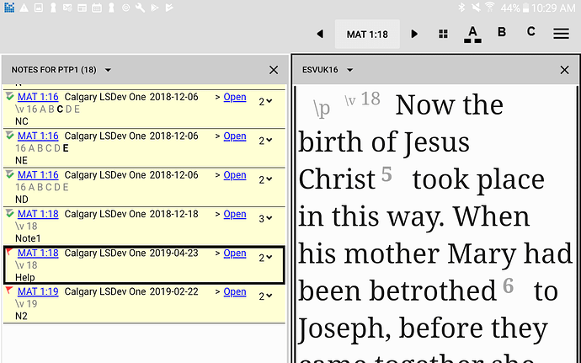Click the red flag icon on N2 note
This screenshot has height=363, width=581.
tap(9, 291)
